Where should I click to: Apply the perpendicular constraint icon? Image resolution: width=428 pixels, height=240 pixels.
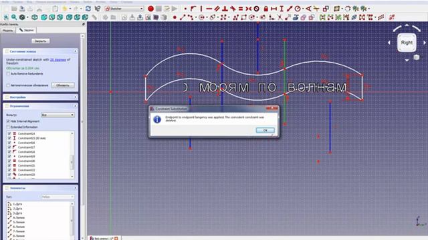coord(225,9)
